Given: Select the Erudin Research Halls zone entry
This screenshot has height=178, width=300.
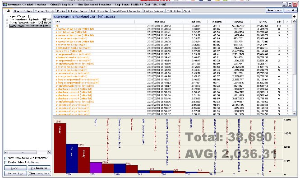Looking at the screenshot, I should [x=30, y=23].
